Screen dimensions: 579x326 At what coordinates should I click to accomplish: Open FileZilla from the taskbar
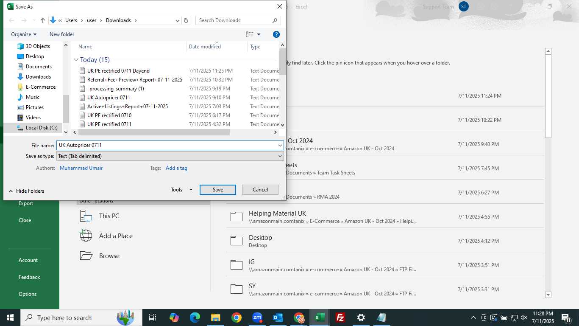[340, 318]
